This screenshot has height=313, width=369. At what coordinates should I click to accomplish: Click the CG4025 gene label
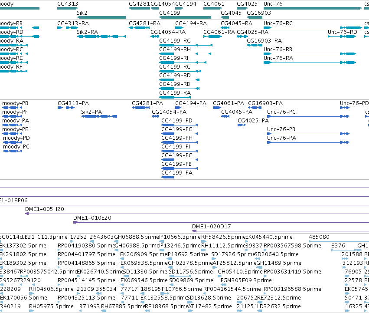[247, 4]
